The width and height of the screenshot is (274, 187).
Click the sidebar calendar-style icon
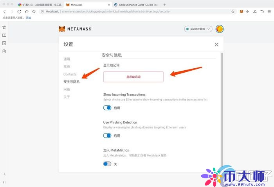click(x=4, y=43)
